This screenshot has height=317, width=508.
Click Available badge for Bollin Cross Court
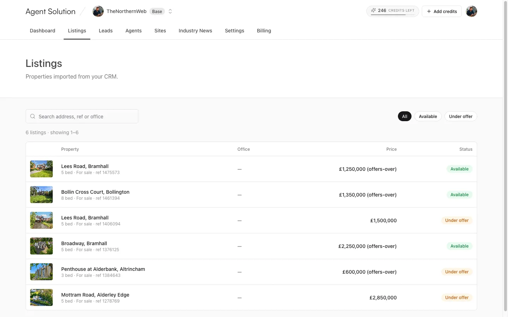pyautogui.click(x=459, y=195)
